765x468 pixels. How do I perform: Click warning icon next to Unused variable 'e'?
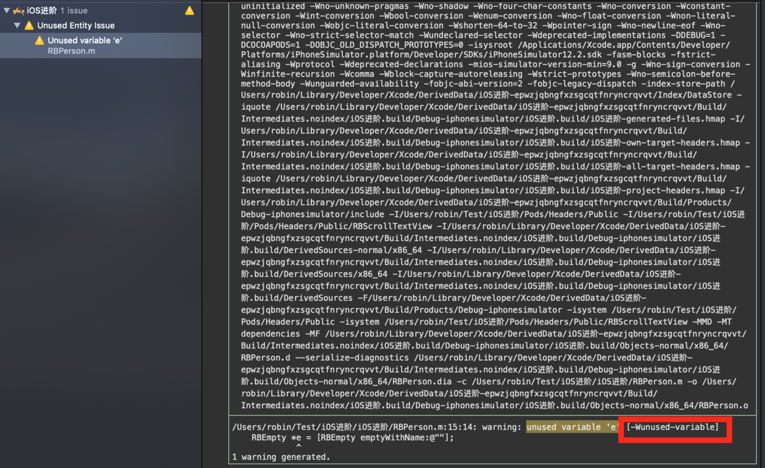tap(39, 41)
